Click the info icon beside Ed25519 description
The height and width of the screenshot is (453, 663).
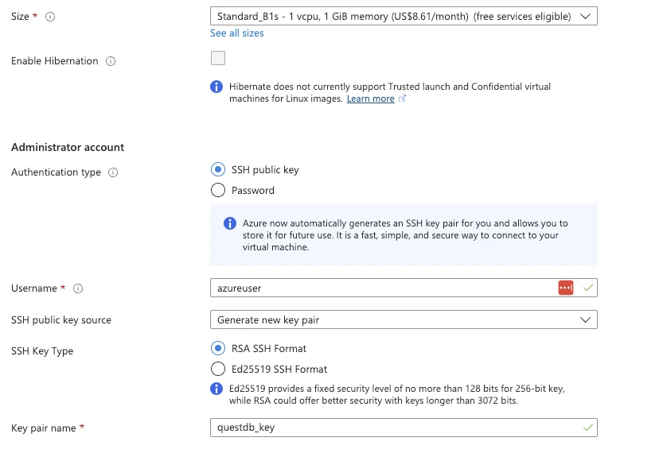[216, 389]
